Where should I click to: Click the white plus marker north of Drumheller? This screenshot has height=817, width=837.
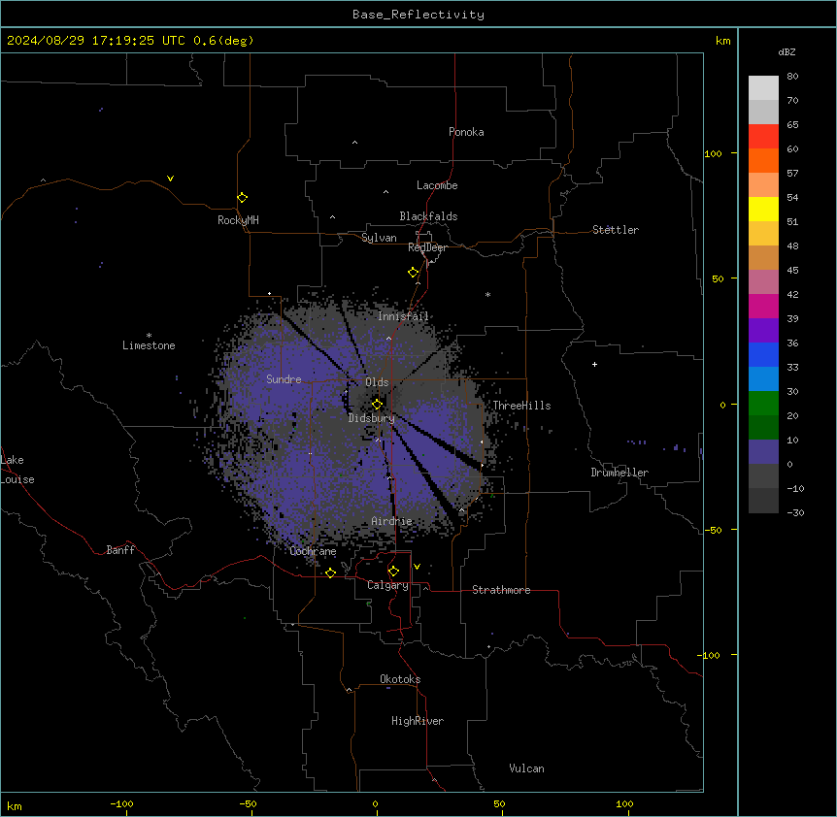point(594,364)
